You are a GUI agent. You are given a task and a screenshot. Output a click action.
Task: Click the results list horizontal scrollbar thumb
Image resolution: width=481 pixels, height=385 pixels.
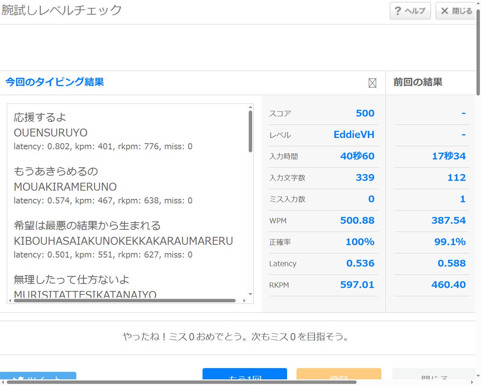point(125,300)
